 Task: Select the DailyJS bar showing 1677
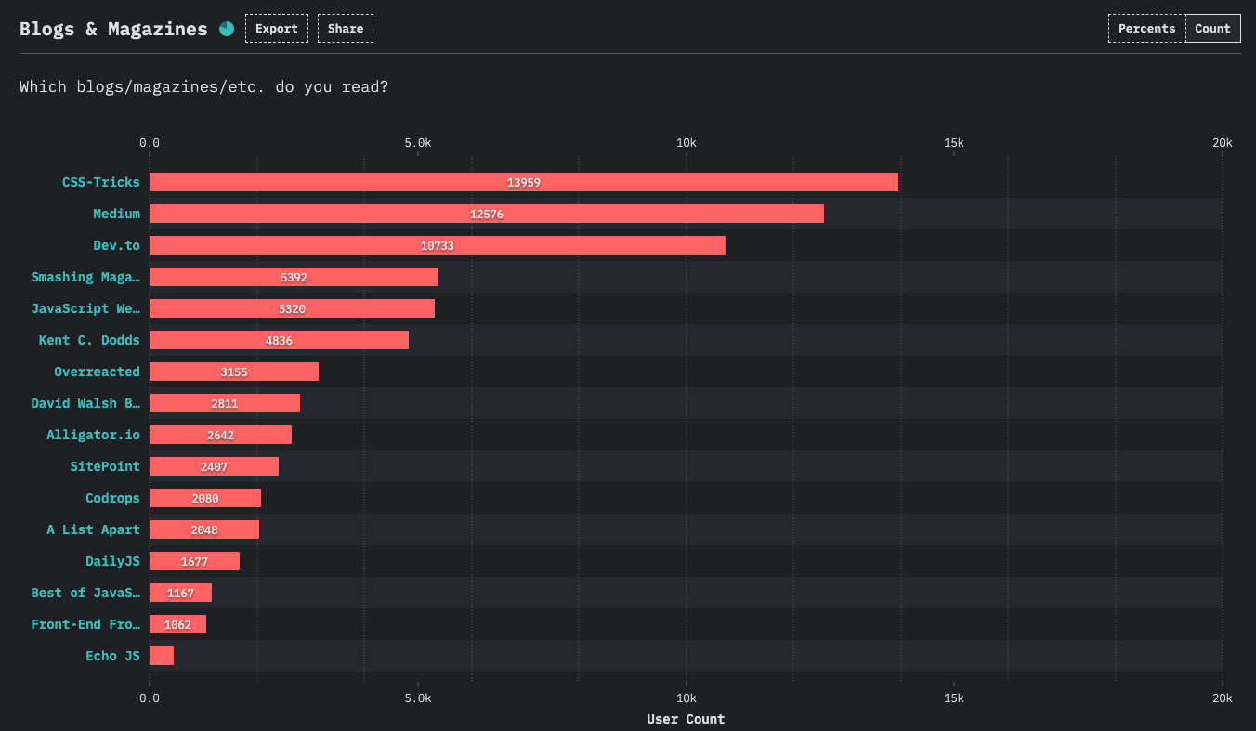[194, 561]
